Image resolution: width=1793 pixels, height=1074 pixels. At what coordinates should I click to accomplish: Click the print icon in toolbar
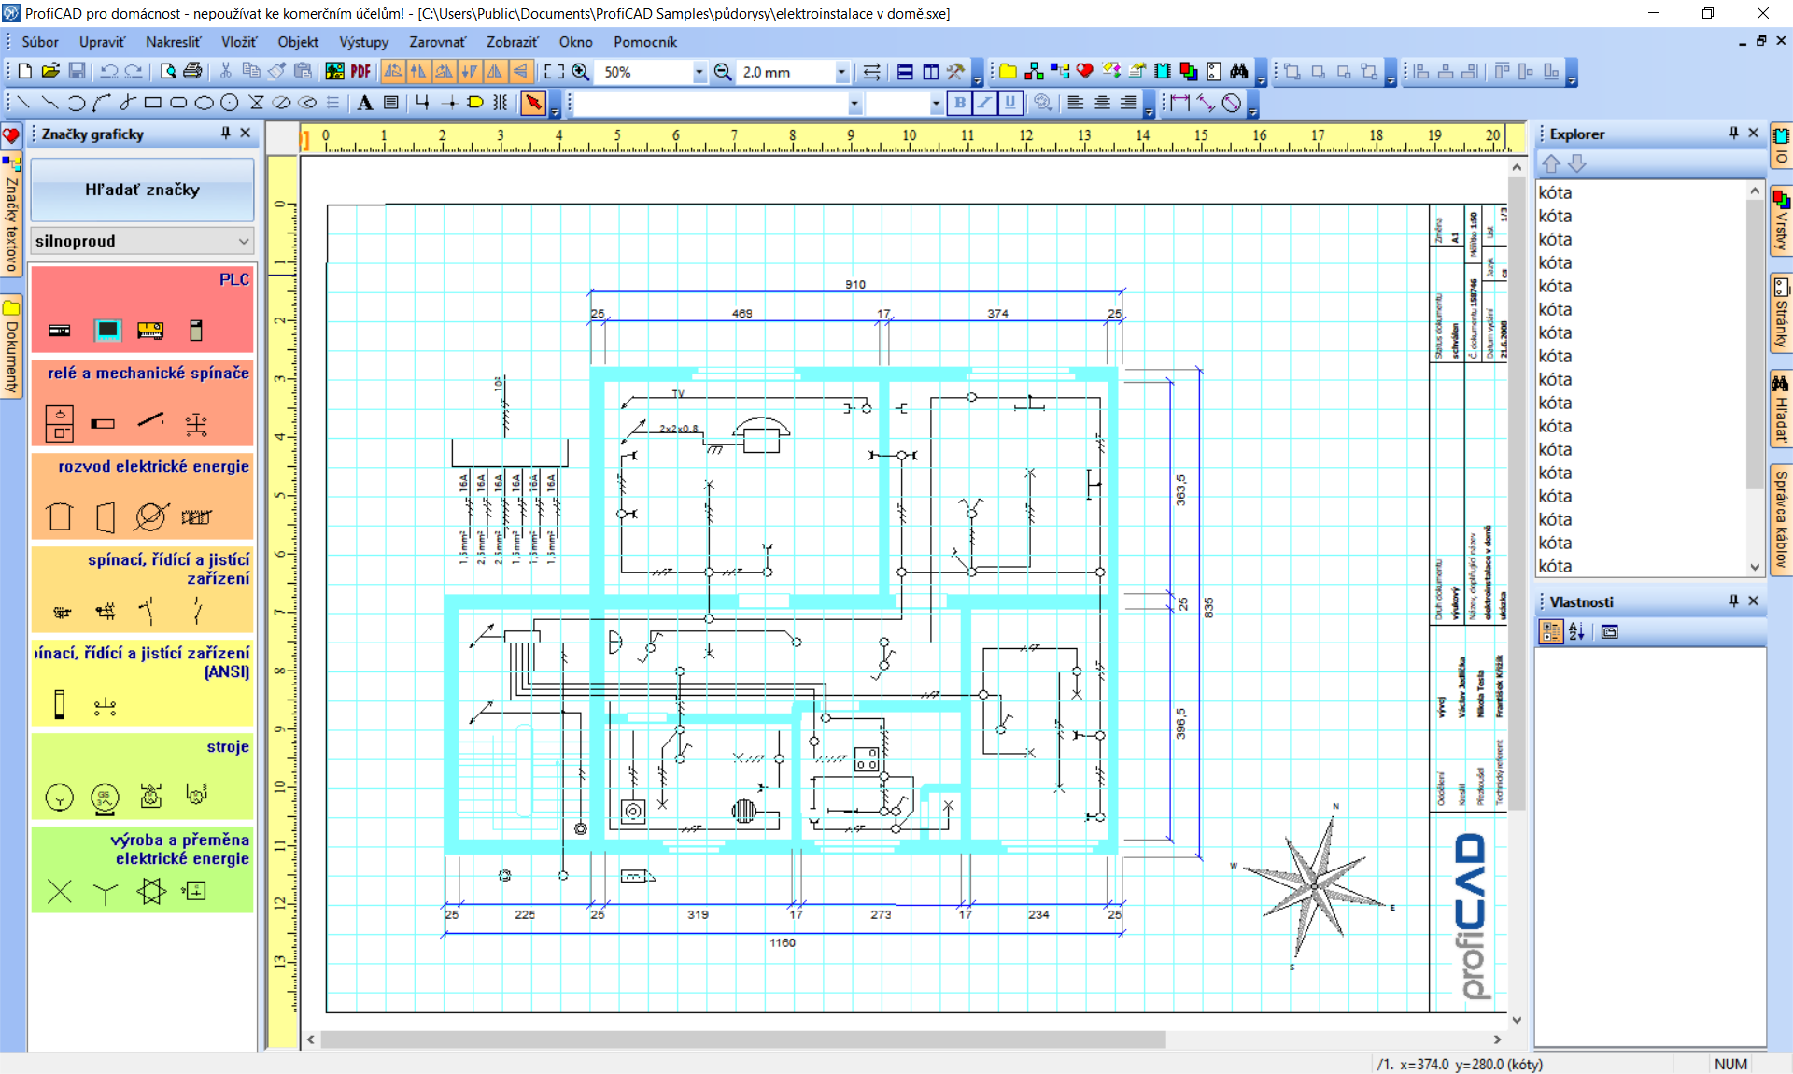click(x=193, y=72)
